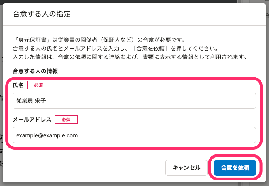Click the 氏名 field label

(x=18, y=85)
